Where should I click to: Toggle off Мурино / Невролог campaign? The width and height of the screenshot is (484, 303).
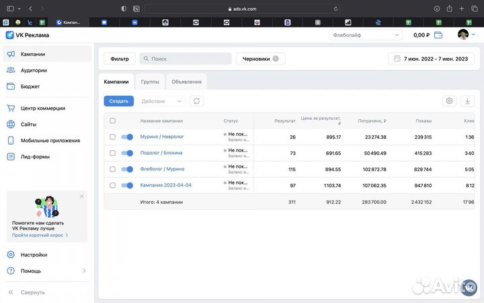point(127,137)
